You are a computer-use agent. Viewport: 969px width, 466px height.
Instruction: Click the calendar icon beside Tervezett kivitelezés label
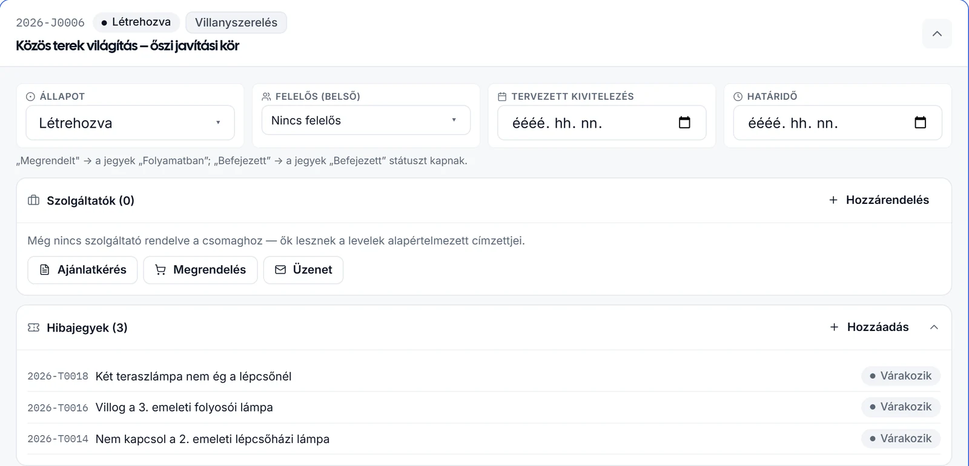pyautogui.click(x=502, y=97)
